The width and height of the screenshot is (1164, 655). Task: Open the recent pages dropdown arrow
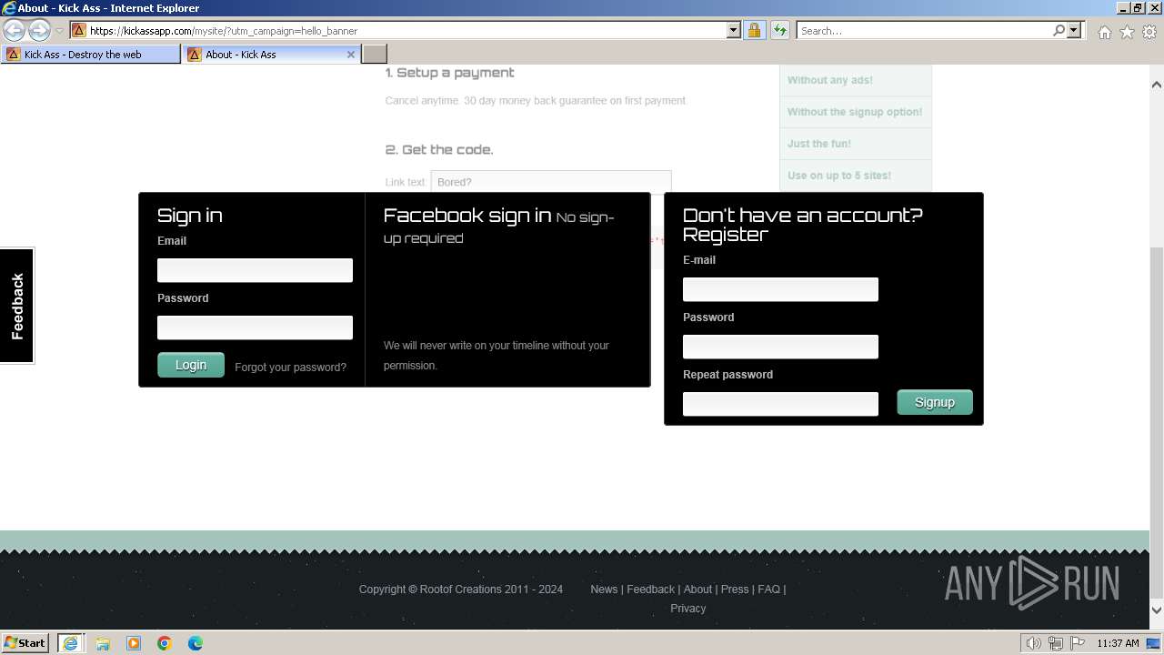pyautogui.click(x=59, y=31)
